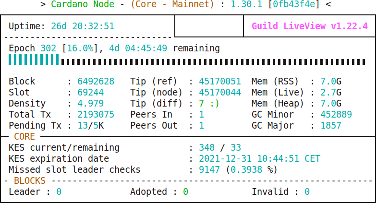Select the Block value 6492628
The height and width of the screenshot is (203, 376).
pyautogui.click(x=96, y=82)
